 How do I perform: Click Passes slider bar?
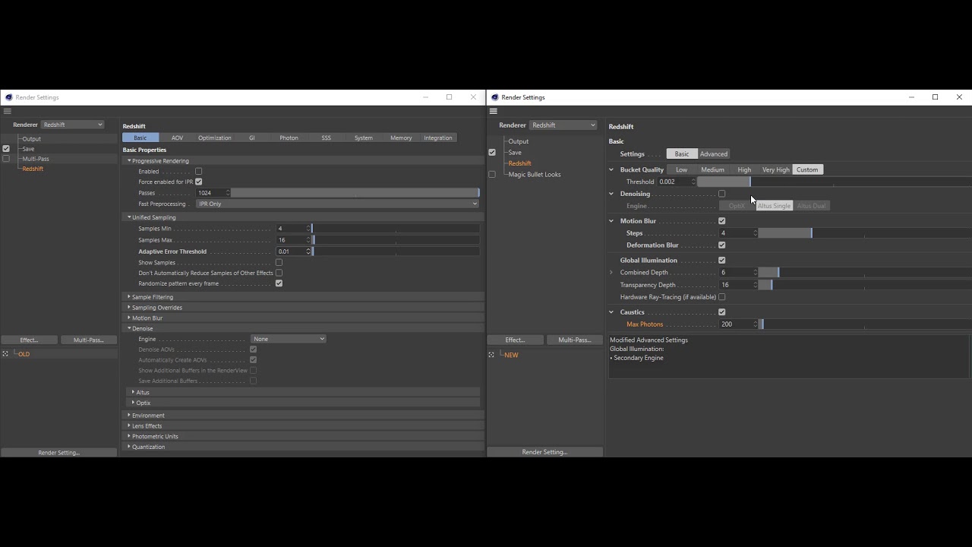pos(355,193)
